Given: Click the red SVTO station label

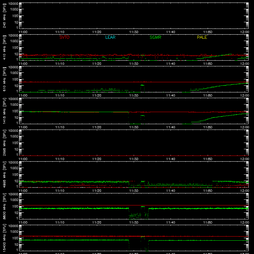Looking at the screenshot, I should coord(64,37).
